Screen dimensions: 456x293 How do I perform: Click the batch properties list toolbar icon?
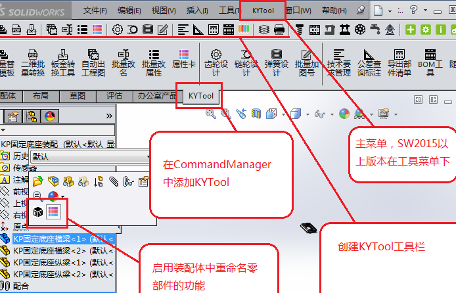coord(82,30)
